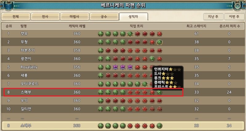
Task: Show this week's ranking with 이번 주
Action: tap(234, 17)
